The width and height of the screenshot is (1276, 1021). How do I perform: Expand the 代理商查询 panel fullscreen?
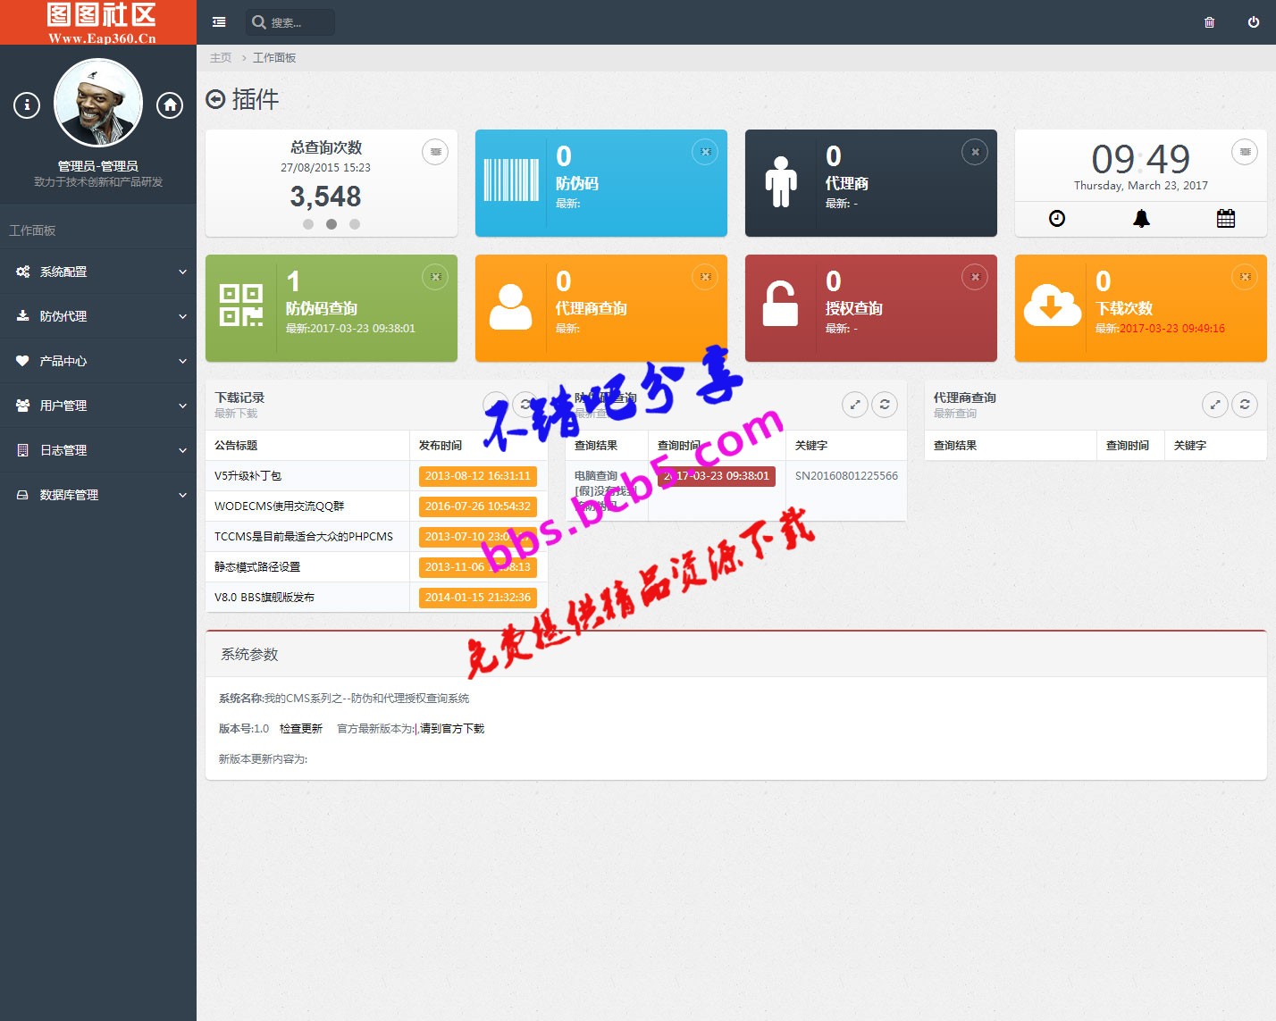1215,405
